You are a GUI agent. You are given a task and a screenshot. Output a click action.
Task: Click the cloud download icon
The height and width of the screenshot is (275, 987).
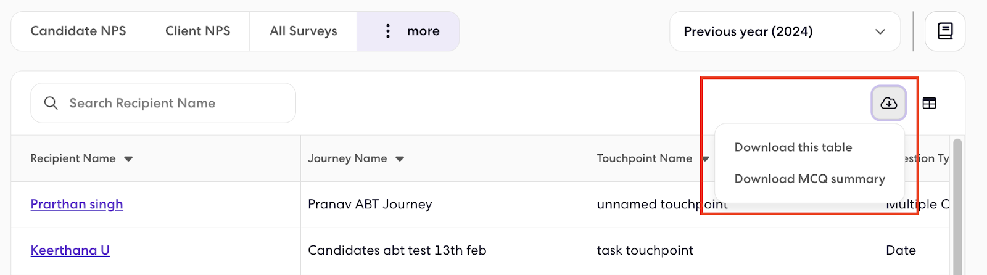pos(888,103)
